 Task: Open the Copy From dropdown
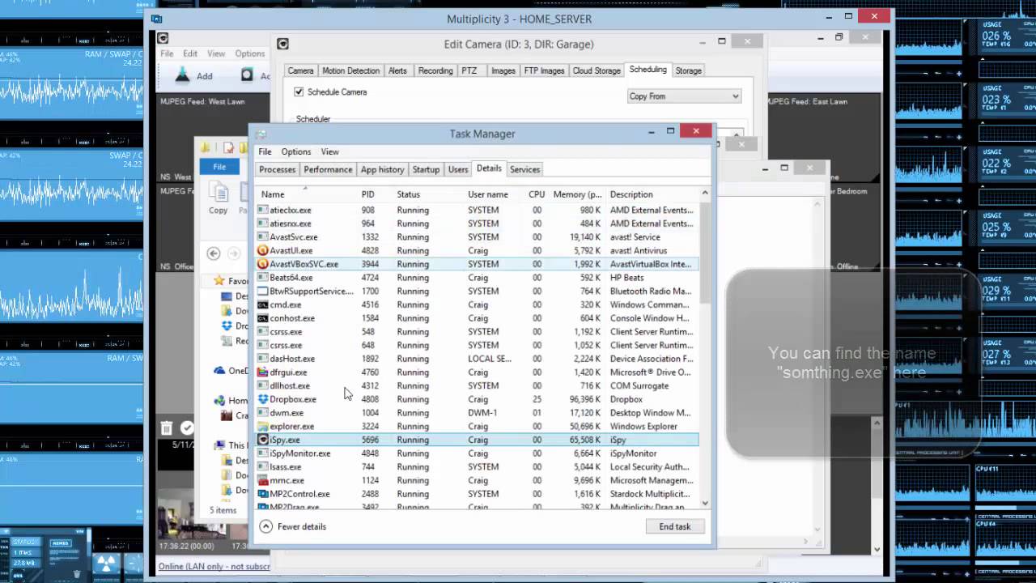(x=684, y=96)
